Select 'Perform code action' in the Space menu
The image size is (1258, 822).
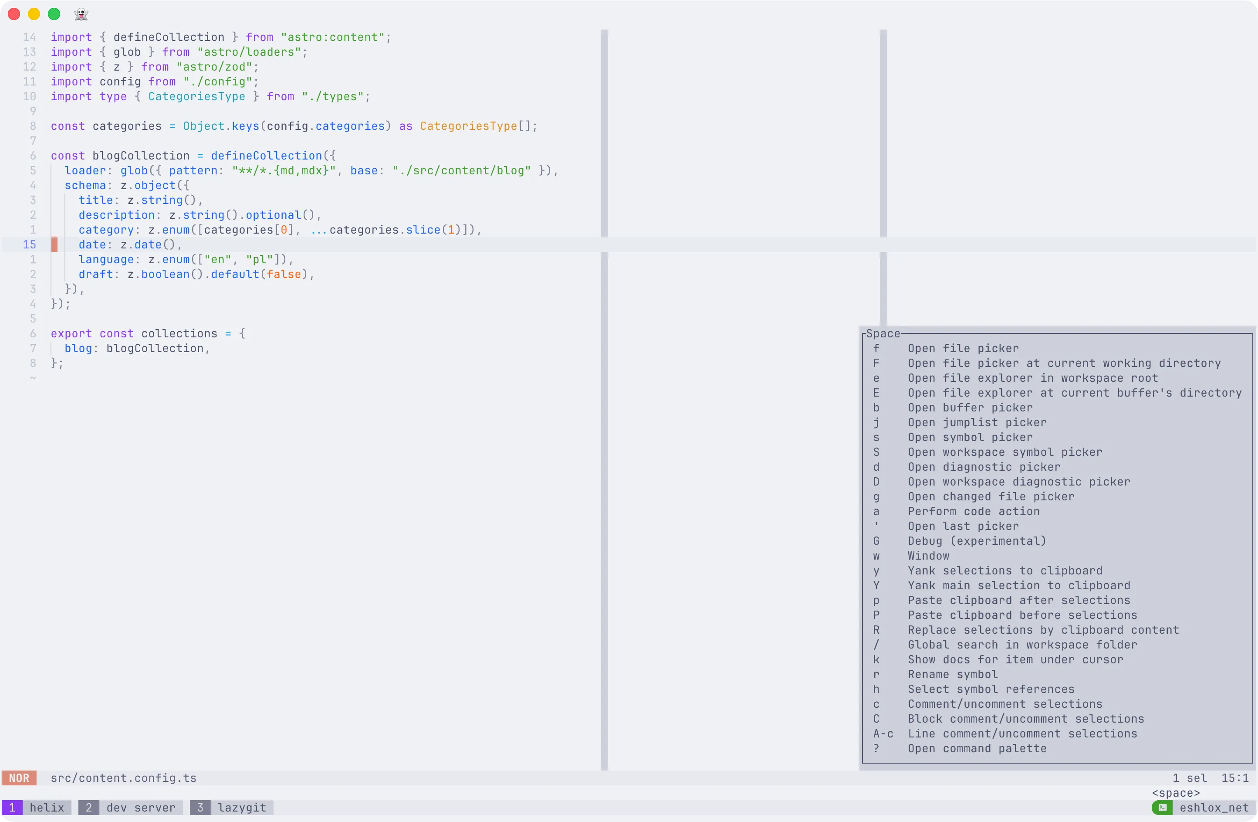click(x=973, y=511)
